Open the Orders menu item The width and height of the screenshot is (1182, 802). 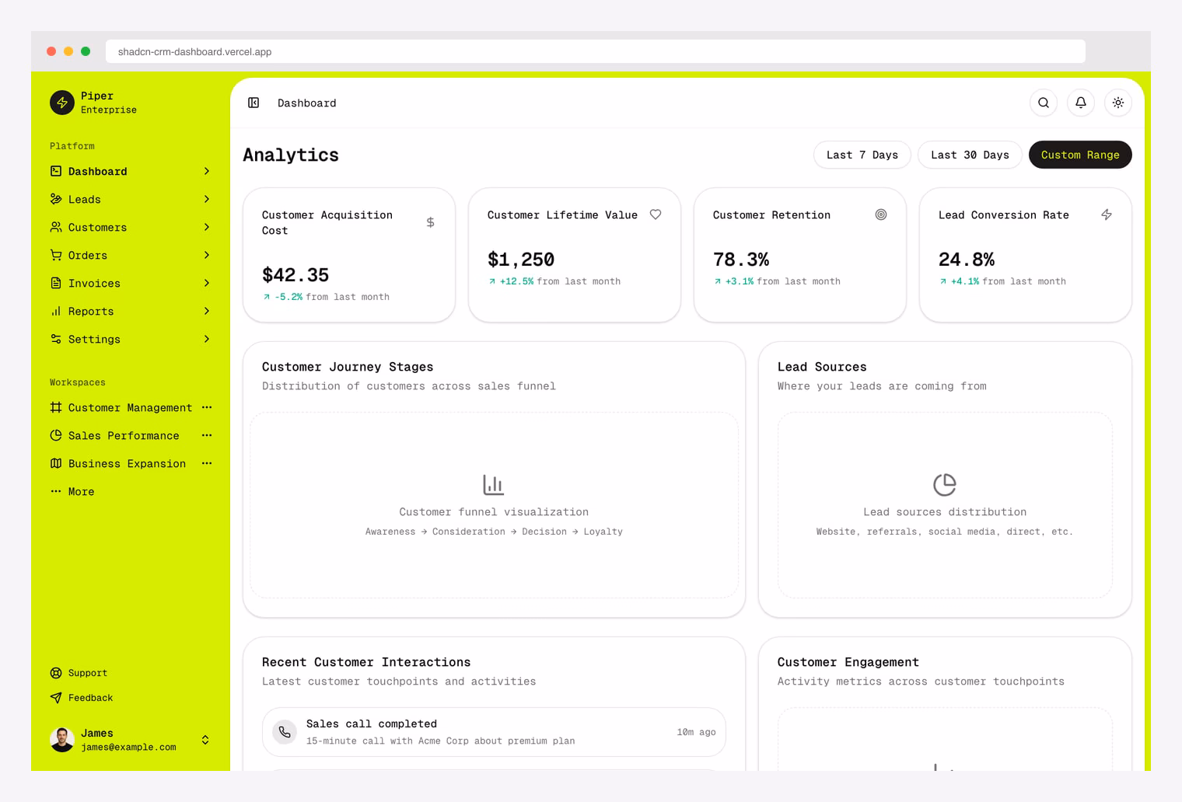click(x=131, y=255)
